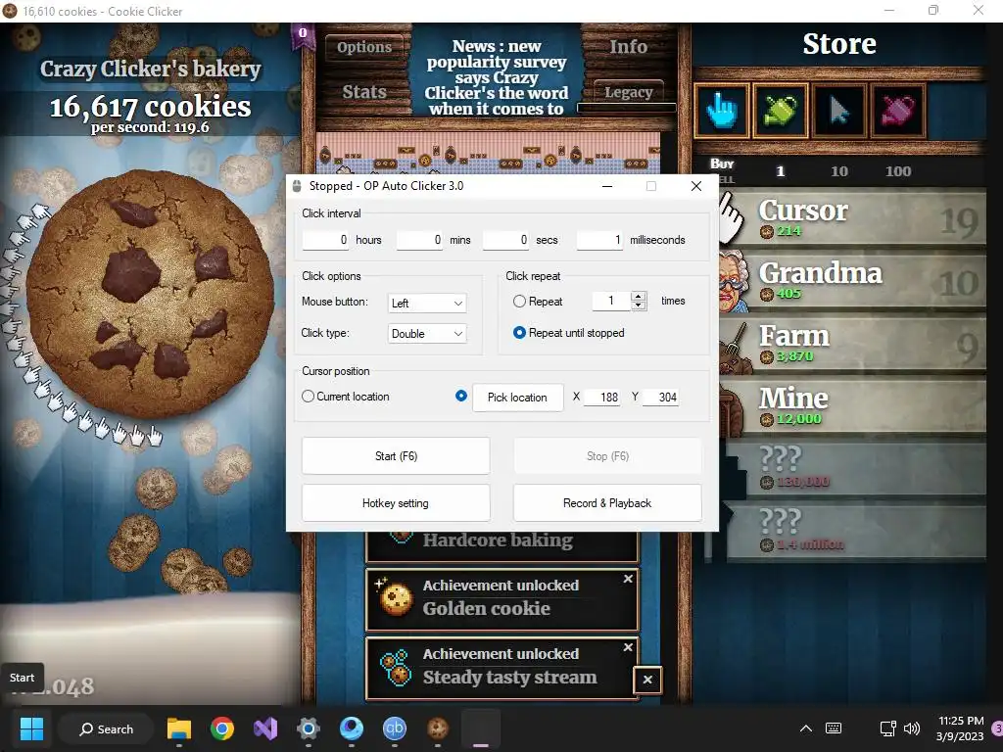1003x752 pixels.
Task: Open the Stats menu in Cookie Clicker
Action: (364, 91)
